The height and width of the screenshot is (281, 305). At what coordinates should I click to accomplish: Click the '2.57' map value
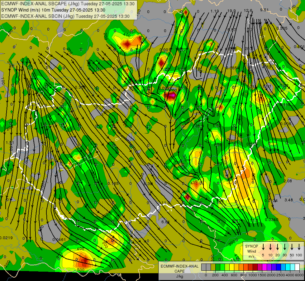tap(237, 221)
